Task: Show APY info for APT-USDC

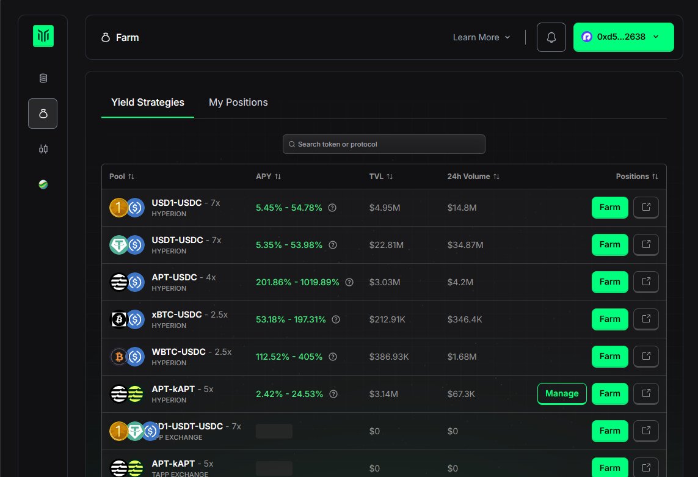Action: [349, 282]
